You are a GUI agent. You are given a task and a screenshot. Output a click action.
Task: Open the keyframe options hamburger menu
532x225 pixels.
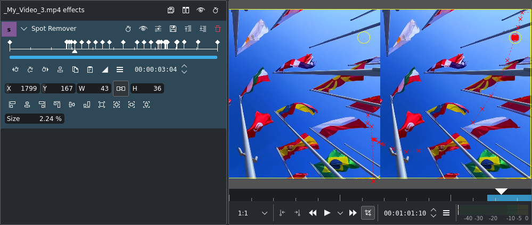tap(120, 70)
